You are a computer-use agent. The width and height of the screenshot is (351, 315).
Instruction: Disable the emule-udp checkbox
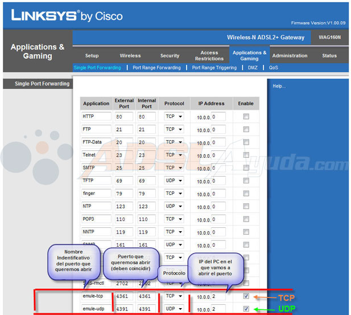click(x=246, y=309)
